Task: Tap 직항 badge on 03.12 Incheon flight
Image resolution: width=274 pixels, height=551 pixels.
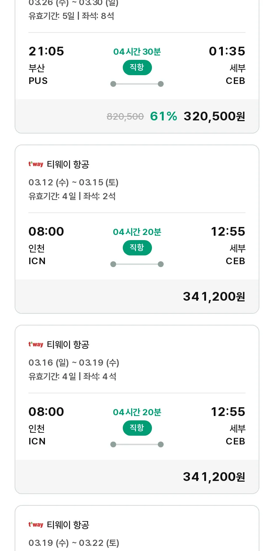Action: (137, 248)
